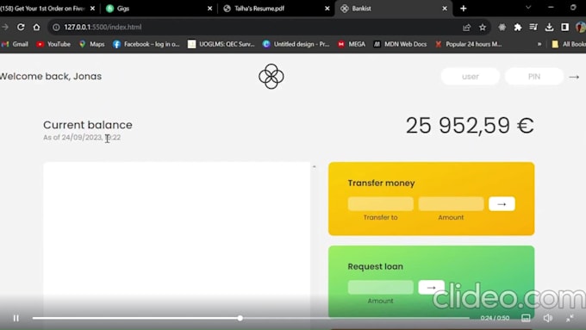Click the PIN login input field
This screenshot has width=586, height=330.
pos(534,76)
